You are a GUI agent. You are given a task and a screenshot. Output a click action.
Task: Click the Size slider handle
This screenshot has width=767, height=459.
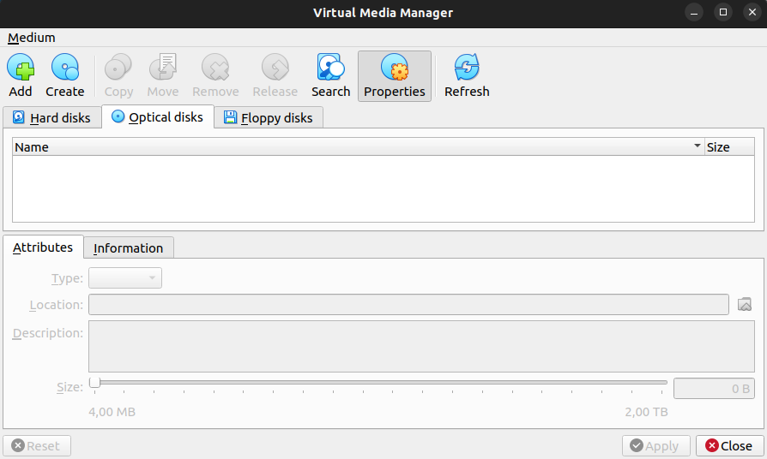click(94, 383)
